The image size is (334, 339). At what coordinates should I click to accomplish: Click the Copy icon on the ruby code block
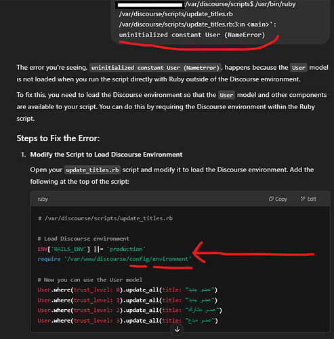coord(271,199)
